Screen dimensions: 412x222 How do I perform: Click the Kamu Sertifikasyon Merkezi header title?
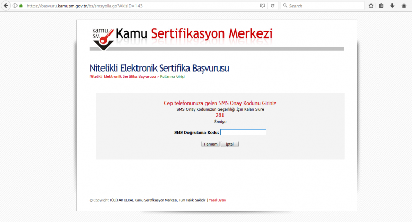click(194, 33)
